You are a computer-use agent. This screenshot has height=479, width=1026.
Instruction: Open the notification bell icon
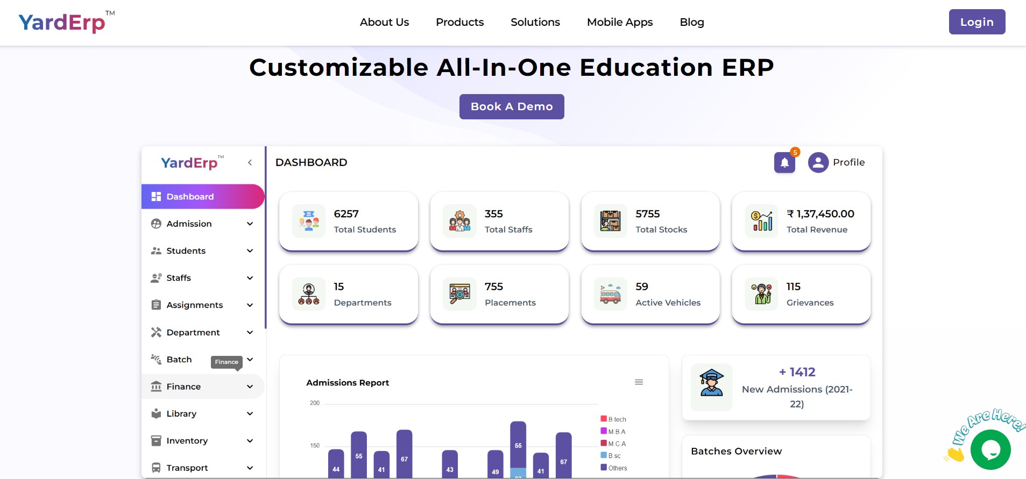click(784, 162)
